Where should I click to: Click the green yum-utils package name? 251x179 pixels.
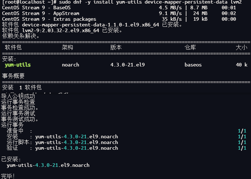click(x=17, y=65)
